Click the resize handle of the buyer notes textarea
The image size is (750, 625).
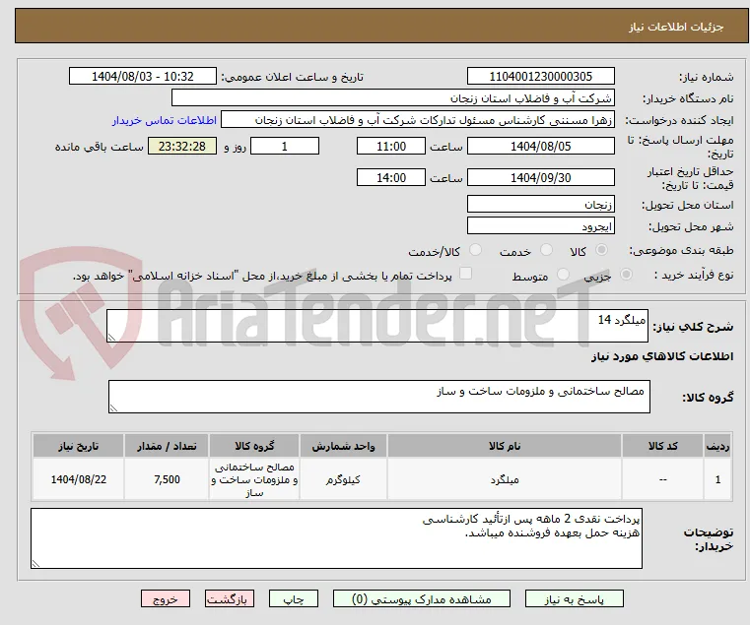(x=35, y=564)
